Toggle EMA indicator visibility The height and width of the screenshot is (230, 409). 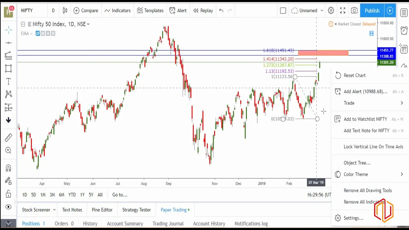[38, 33]
